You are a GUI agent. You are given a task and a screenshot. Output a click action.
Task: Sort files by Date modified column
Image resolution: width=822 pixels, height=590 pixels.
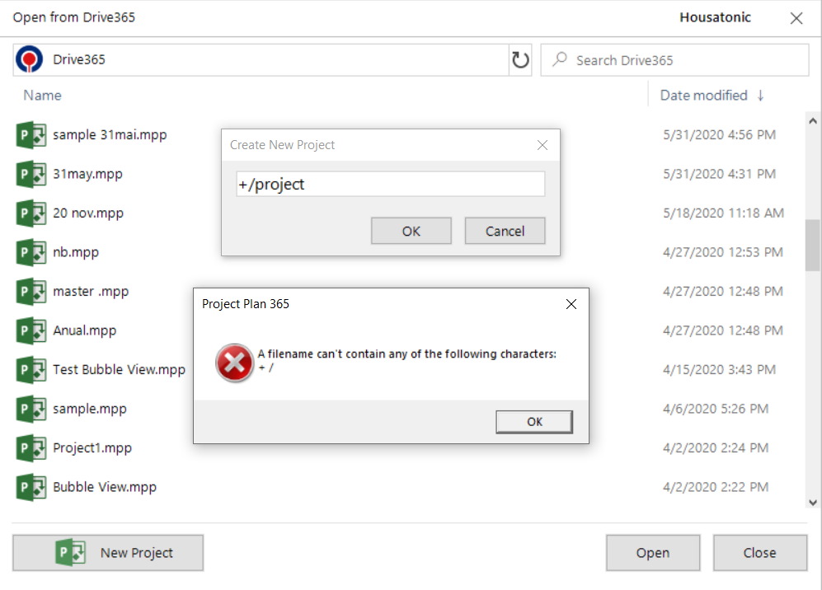click(703, 96)
